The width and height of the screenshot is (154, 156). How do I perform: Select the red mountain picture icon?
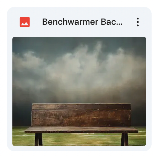click(25, 22)
